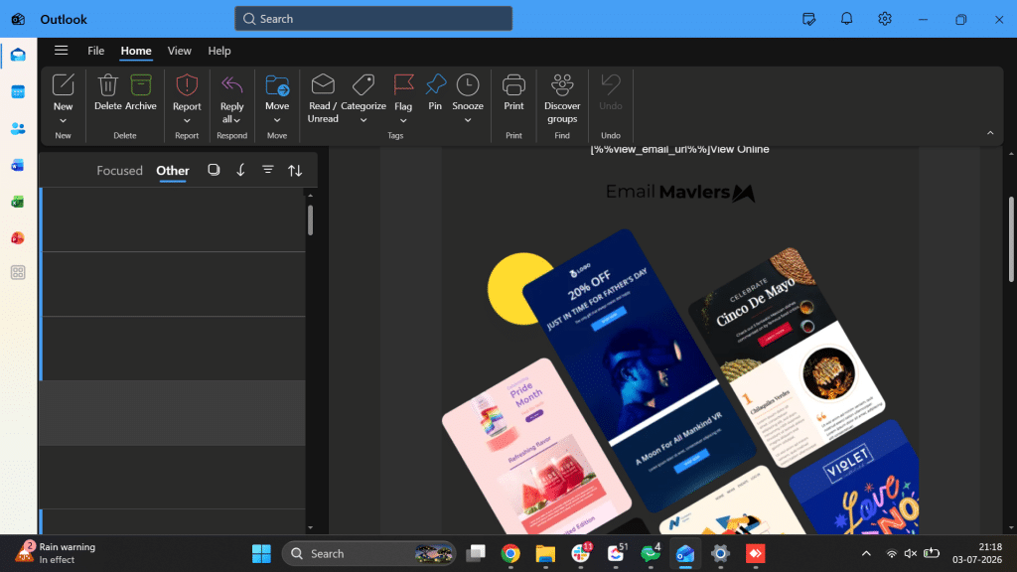Select the Other inbox tab

(173, 171)
